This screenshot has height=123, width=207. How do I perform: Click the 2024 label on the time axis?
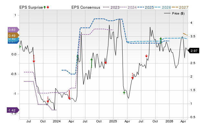pos(57,121)
